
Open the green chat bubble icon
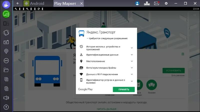pos(6,14)
